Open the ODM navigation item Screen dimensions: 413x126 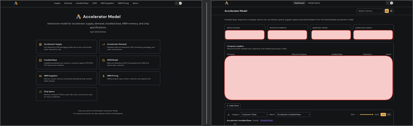point(95,3)
